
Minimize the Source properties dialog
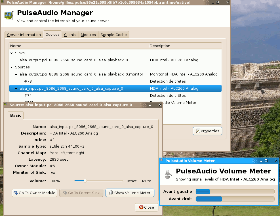click(x=150, y=105)
